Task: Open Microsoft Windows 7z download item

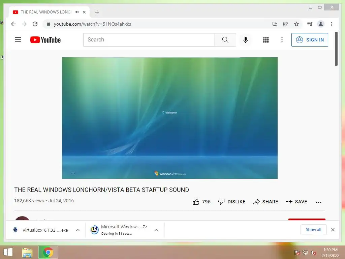Action: coord(119,230)
